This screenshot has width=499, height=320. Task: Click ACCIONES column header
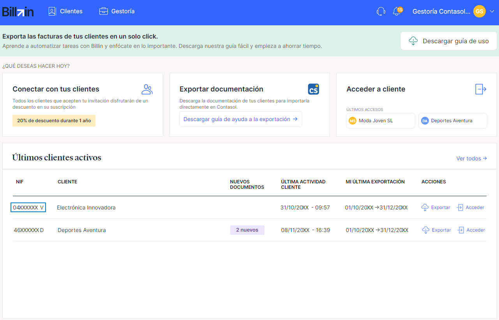tap(434, 182)
